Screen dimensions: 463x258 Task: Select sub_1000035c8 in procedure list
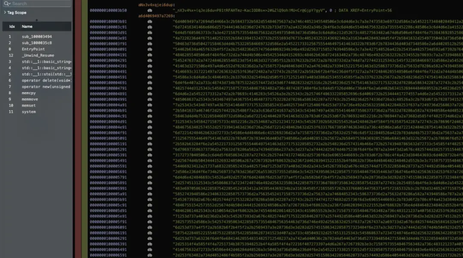click(37, 43)
